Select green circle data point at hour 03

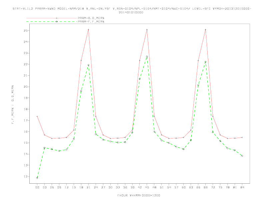(44, 148)
